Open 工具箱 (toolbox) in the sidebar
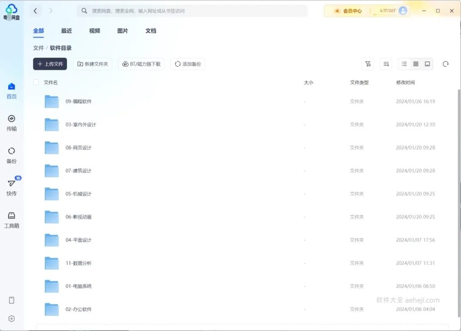This screenshot has height=331, width=461. (12, 220)
